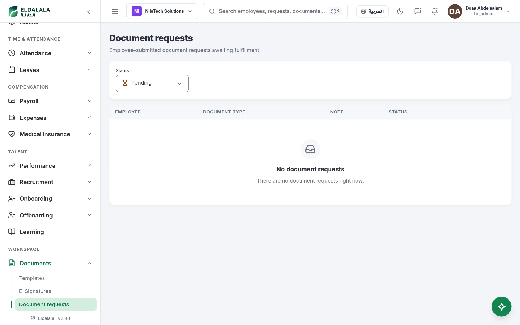Click the Documents file icon
The image size is (520, 325).
tap(12, 263)
